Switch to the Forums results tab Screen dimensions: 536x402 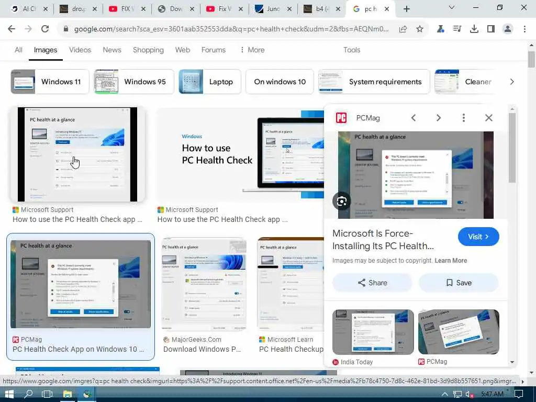tap(214, 50)
